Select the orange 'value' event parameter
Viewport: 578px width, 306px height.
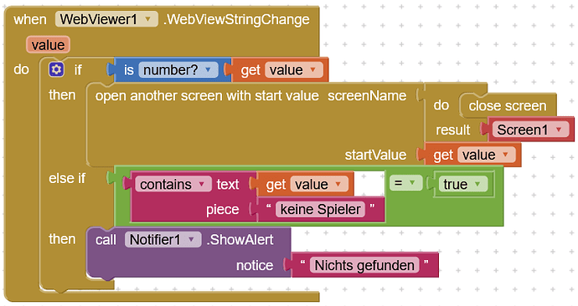(x=48, y=45)
